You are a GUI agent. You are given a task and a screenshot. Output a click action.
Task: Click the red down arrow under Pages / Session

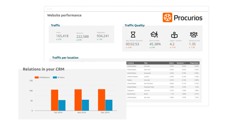pos(170,47)
